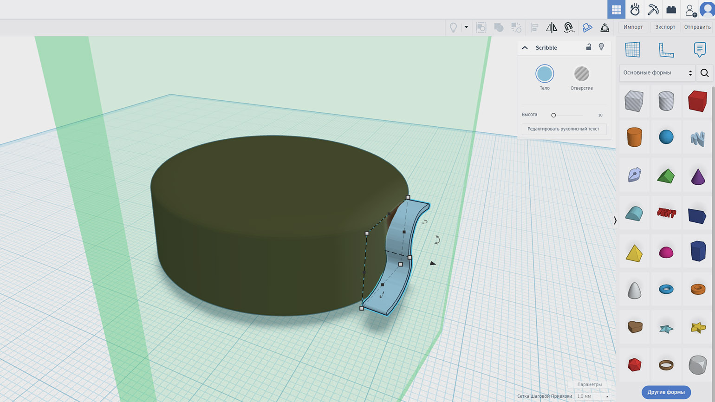
Task: Click the Высота slider handle
Action: click(x=553, y=115)
